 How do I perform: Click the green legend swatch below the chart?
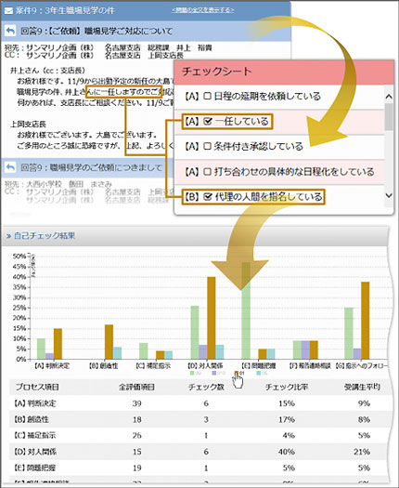tap(192, 373)
